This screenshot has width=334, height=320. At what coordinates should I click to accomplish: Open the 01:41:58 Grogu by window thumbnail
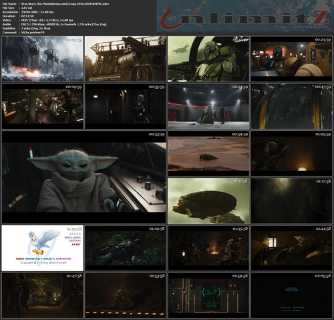coord(291,248)
